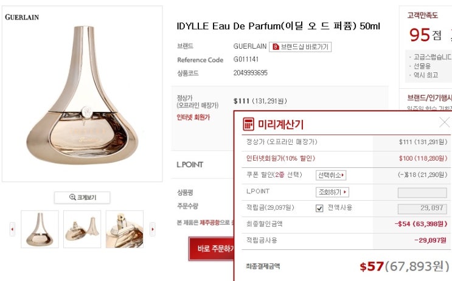Click the GUERLAIN logo above product image
452x281 pixels.
[x=22, y=17]
